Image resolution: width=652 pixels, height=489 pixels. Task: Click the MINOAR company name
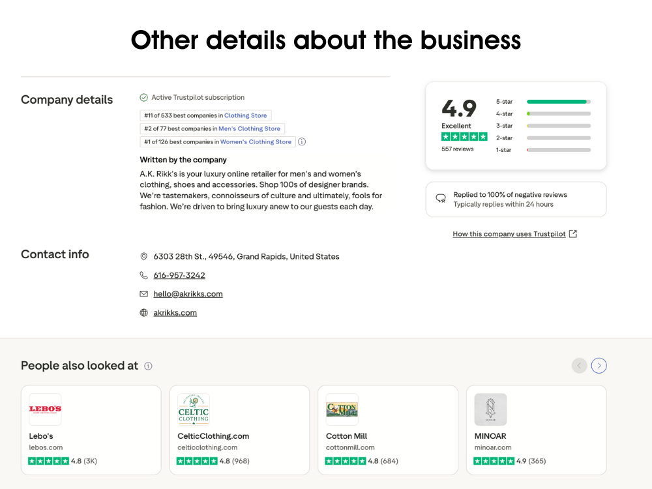pos(490,436)
